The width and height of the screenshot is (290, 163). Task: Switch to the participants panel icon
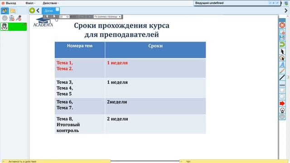[5, 11]
